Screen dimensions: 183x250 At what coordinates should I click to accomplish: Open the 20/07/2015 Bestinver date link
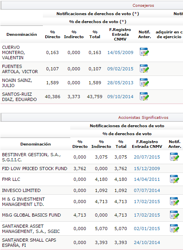click(147, 157)
